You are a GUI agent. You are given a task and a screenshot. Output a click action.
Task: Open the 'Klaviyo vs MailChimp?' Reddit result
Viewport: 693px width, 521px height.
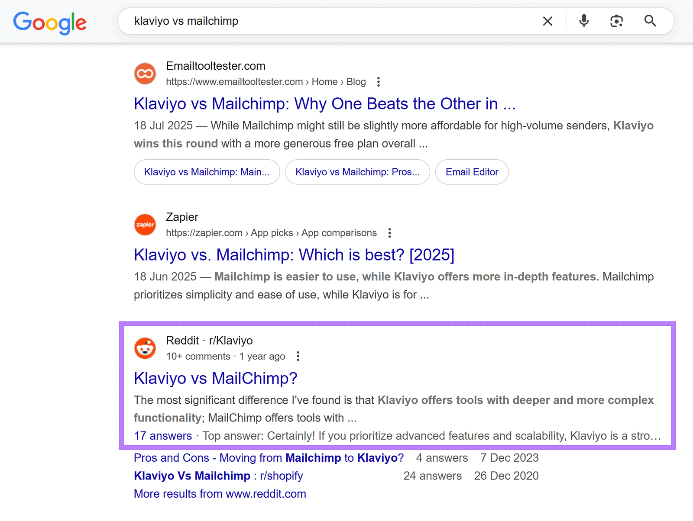coord(215,378)
